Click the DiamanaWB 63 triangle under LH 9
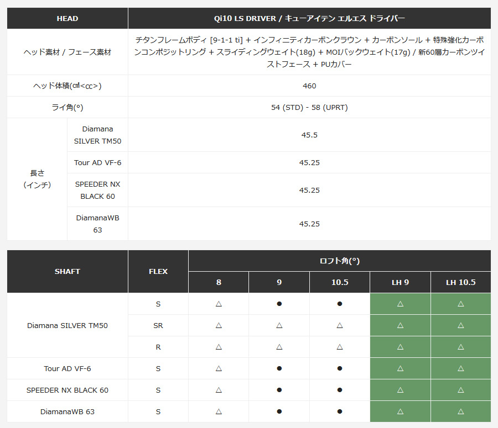Image resolution: width=498 pixels, height=428 pixels. 400,412
